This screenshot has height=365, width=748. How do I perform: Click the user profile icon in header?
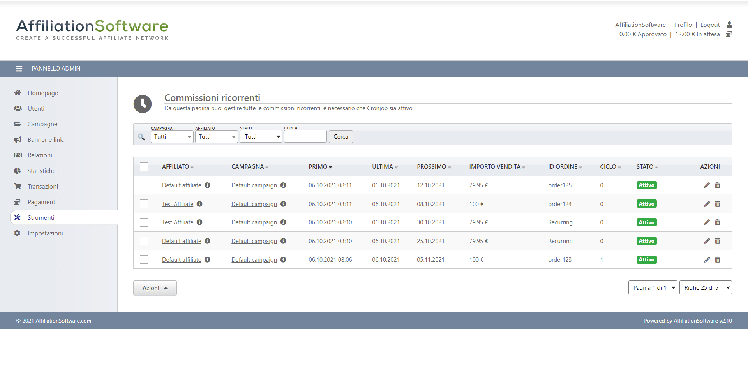click(729, 25)
